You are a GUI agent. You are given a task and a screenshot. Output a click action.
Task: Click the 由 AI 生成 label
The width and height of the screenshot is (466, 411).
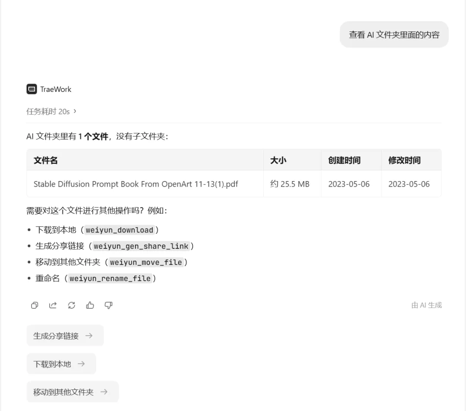click(426, 305)
